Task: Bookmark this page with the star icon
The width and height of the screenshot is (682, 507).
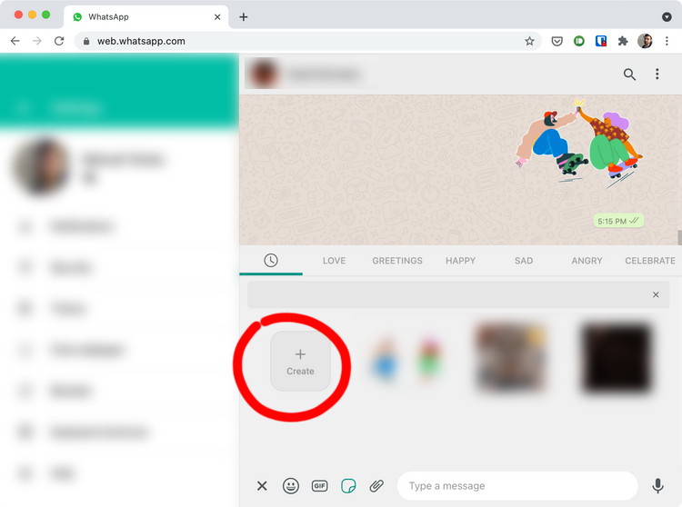Action: tap(529, 41)
